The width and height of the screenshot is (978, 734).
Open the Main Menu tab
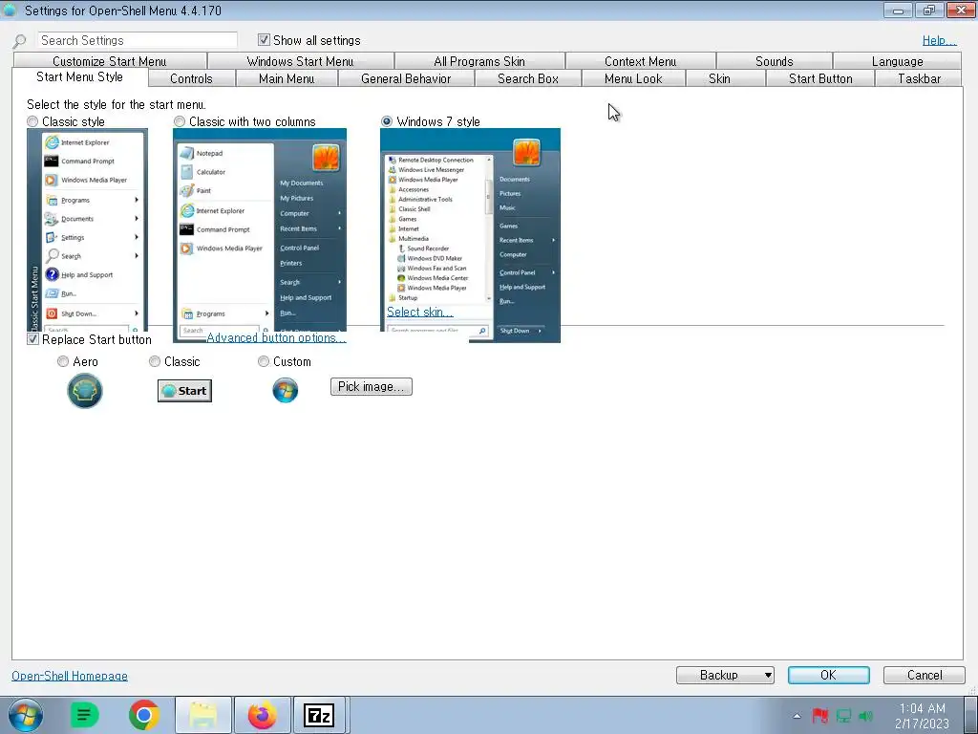click(287, 78)
